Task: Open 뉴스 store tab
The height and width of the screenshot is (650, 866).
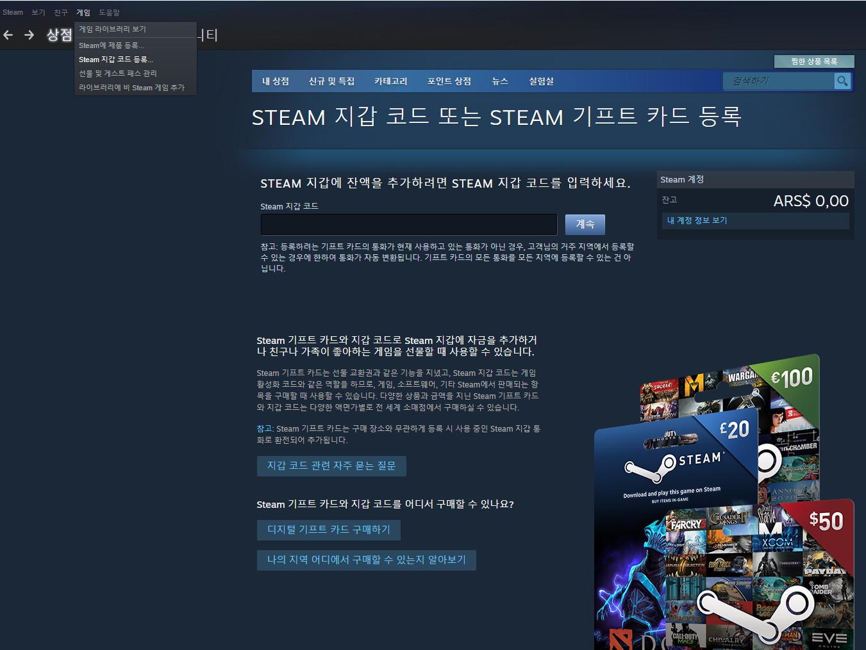Action: (x=500, y=81)
